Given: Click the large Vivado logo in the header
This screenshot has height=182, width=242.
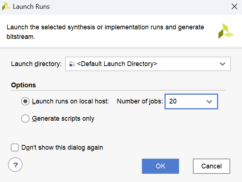Looking at the screenshot, I should [x=225, y=31].
